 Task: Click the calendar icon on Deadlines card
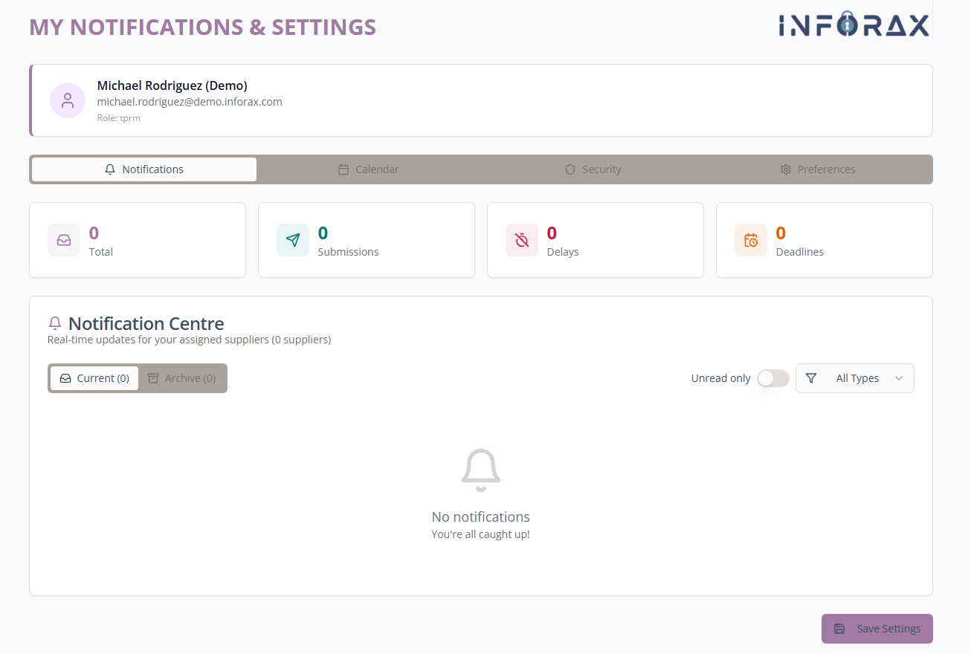(750, 240)
